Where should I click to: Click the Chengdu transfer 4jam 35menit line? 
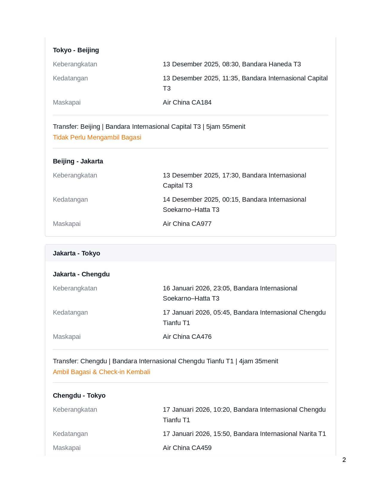[x=165, y=361]
